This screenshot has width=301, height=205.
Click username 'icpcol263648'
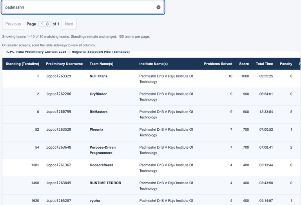coord(58,147)
